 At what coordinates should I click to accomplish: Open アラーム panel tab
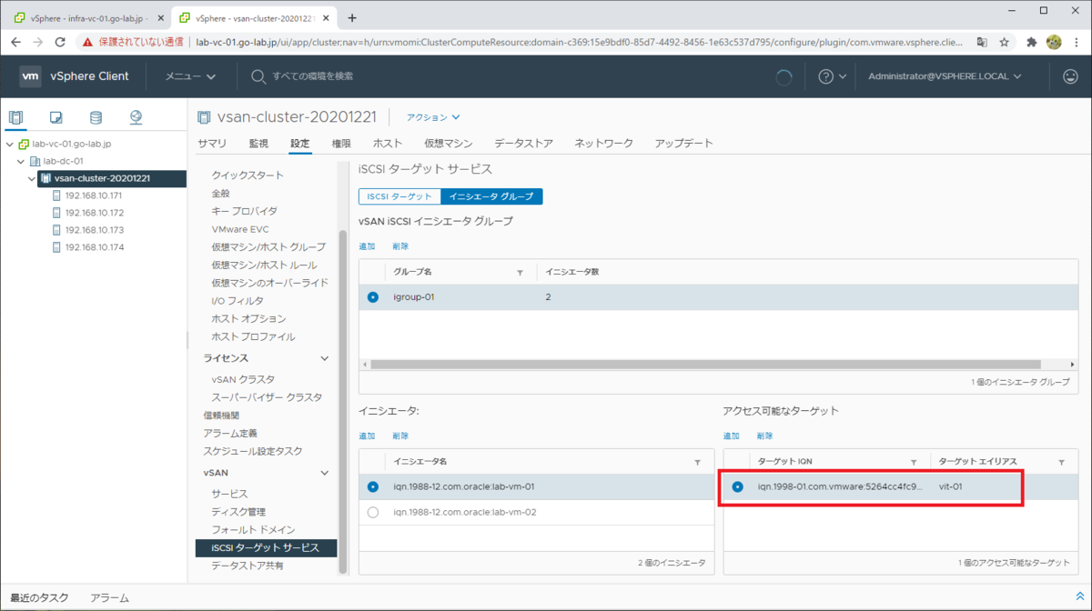coord(109,597)
